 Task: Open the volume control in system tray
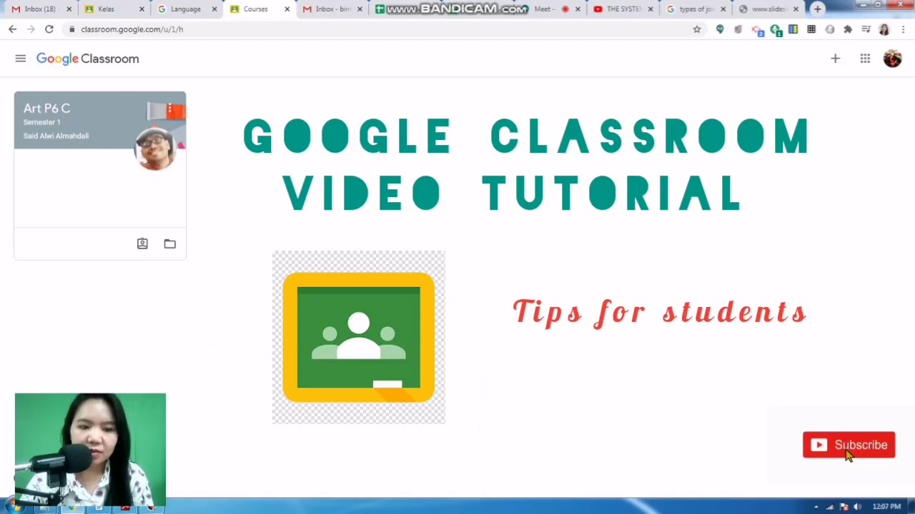(x=857, y=507)
